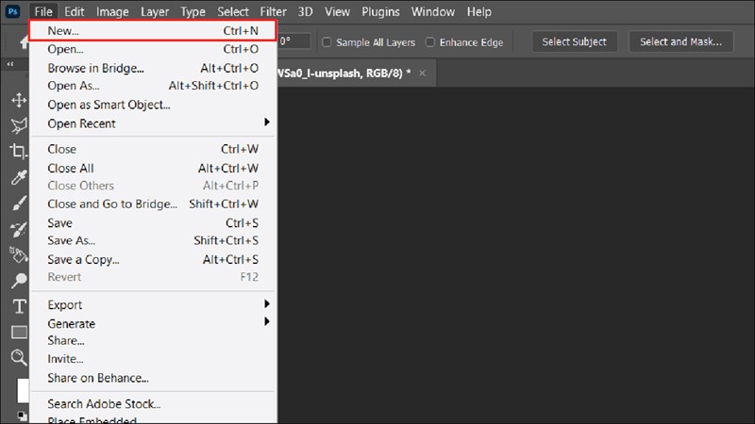Select the Move tool

[19, 100]
